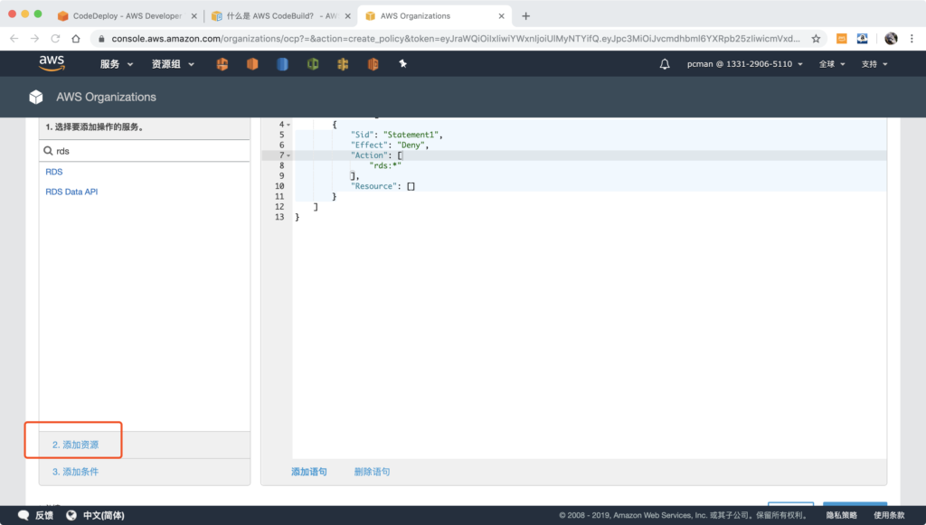This screenshot has width=926, height=525.
Task: Place cursor on the "rds:*" action
Action: coord(385,165)
